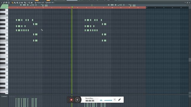Open the Control event lane selector
This screenshot has height=107, width=191.
coord(4,96)
